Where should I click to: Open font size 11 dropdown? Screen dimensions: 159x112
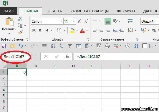click(x=74, y=21)
